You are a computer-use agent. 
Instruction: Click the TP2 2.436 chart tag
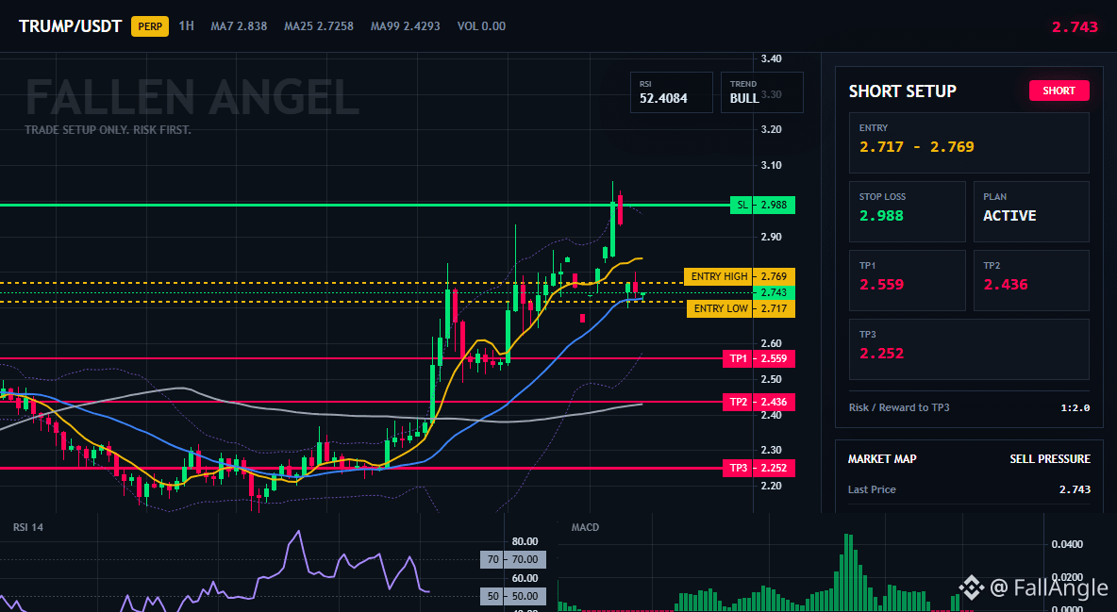click(x=758, y=402)
